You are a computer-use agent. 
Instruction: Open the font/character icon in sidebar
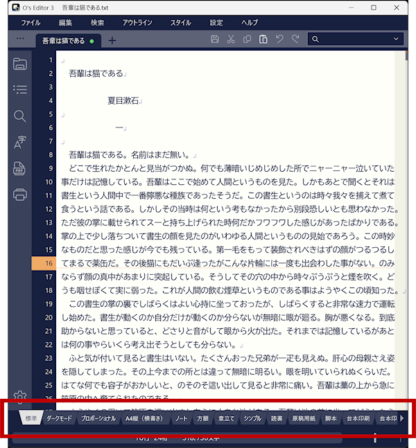pos(19,142)
